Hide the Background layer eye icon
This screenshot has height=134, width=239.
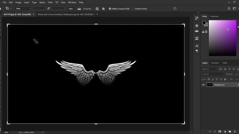click(203, 85)
